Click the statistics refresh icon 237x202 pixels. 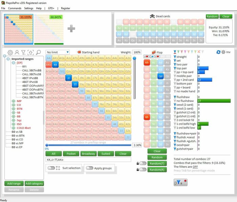click(x=218, y=52)
